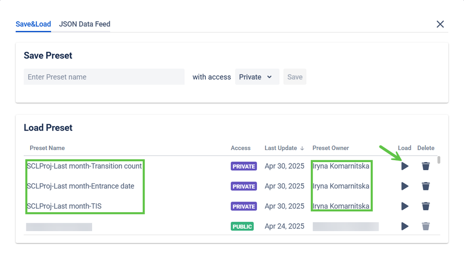Screen dimensions: 464x258
Task: Click the Preset Owner column header
Action: tap(331, 148)
